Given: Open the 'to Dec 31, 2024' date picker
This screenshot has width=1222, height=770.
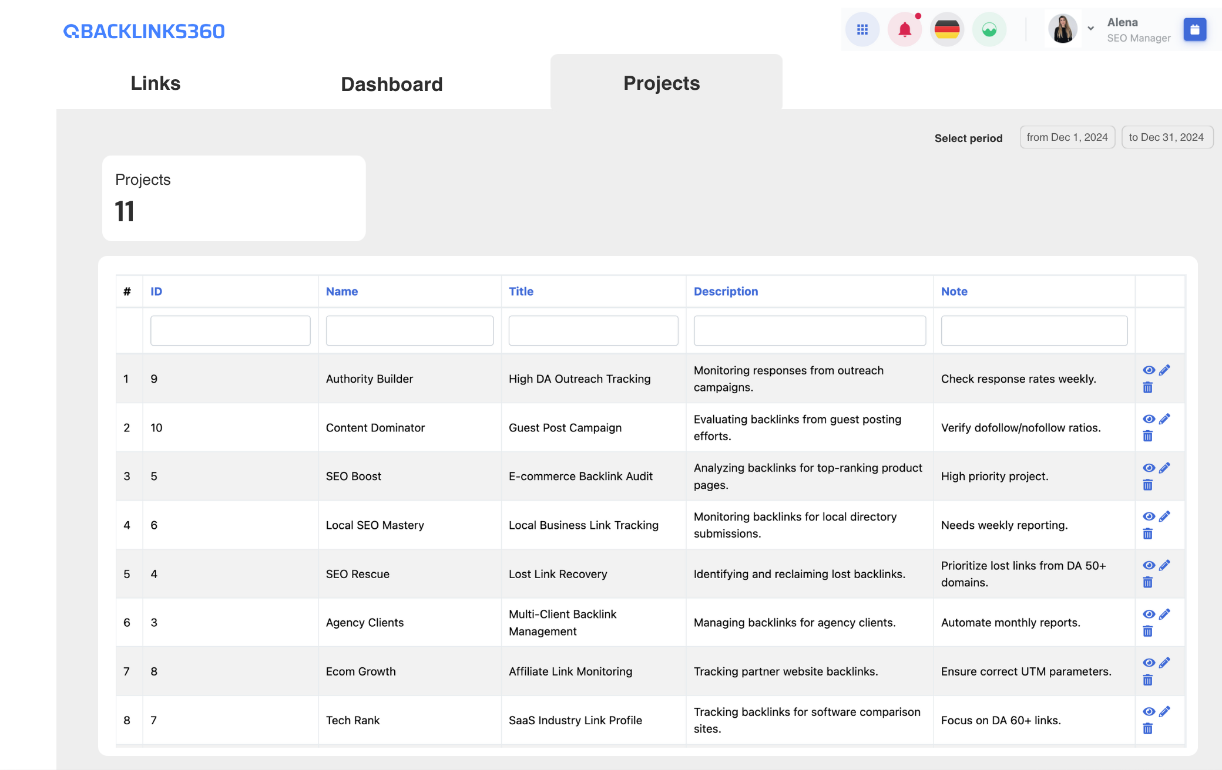Looking at the screenshot, I should [1167, 137].
